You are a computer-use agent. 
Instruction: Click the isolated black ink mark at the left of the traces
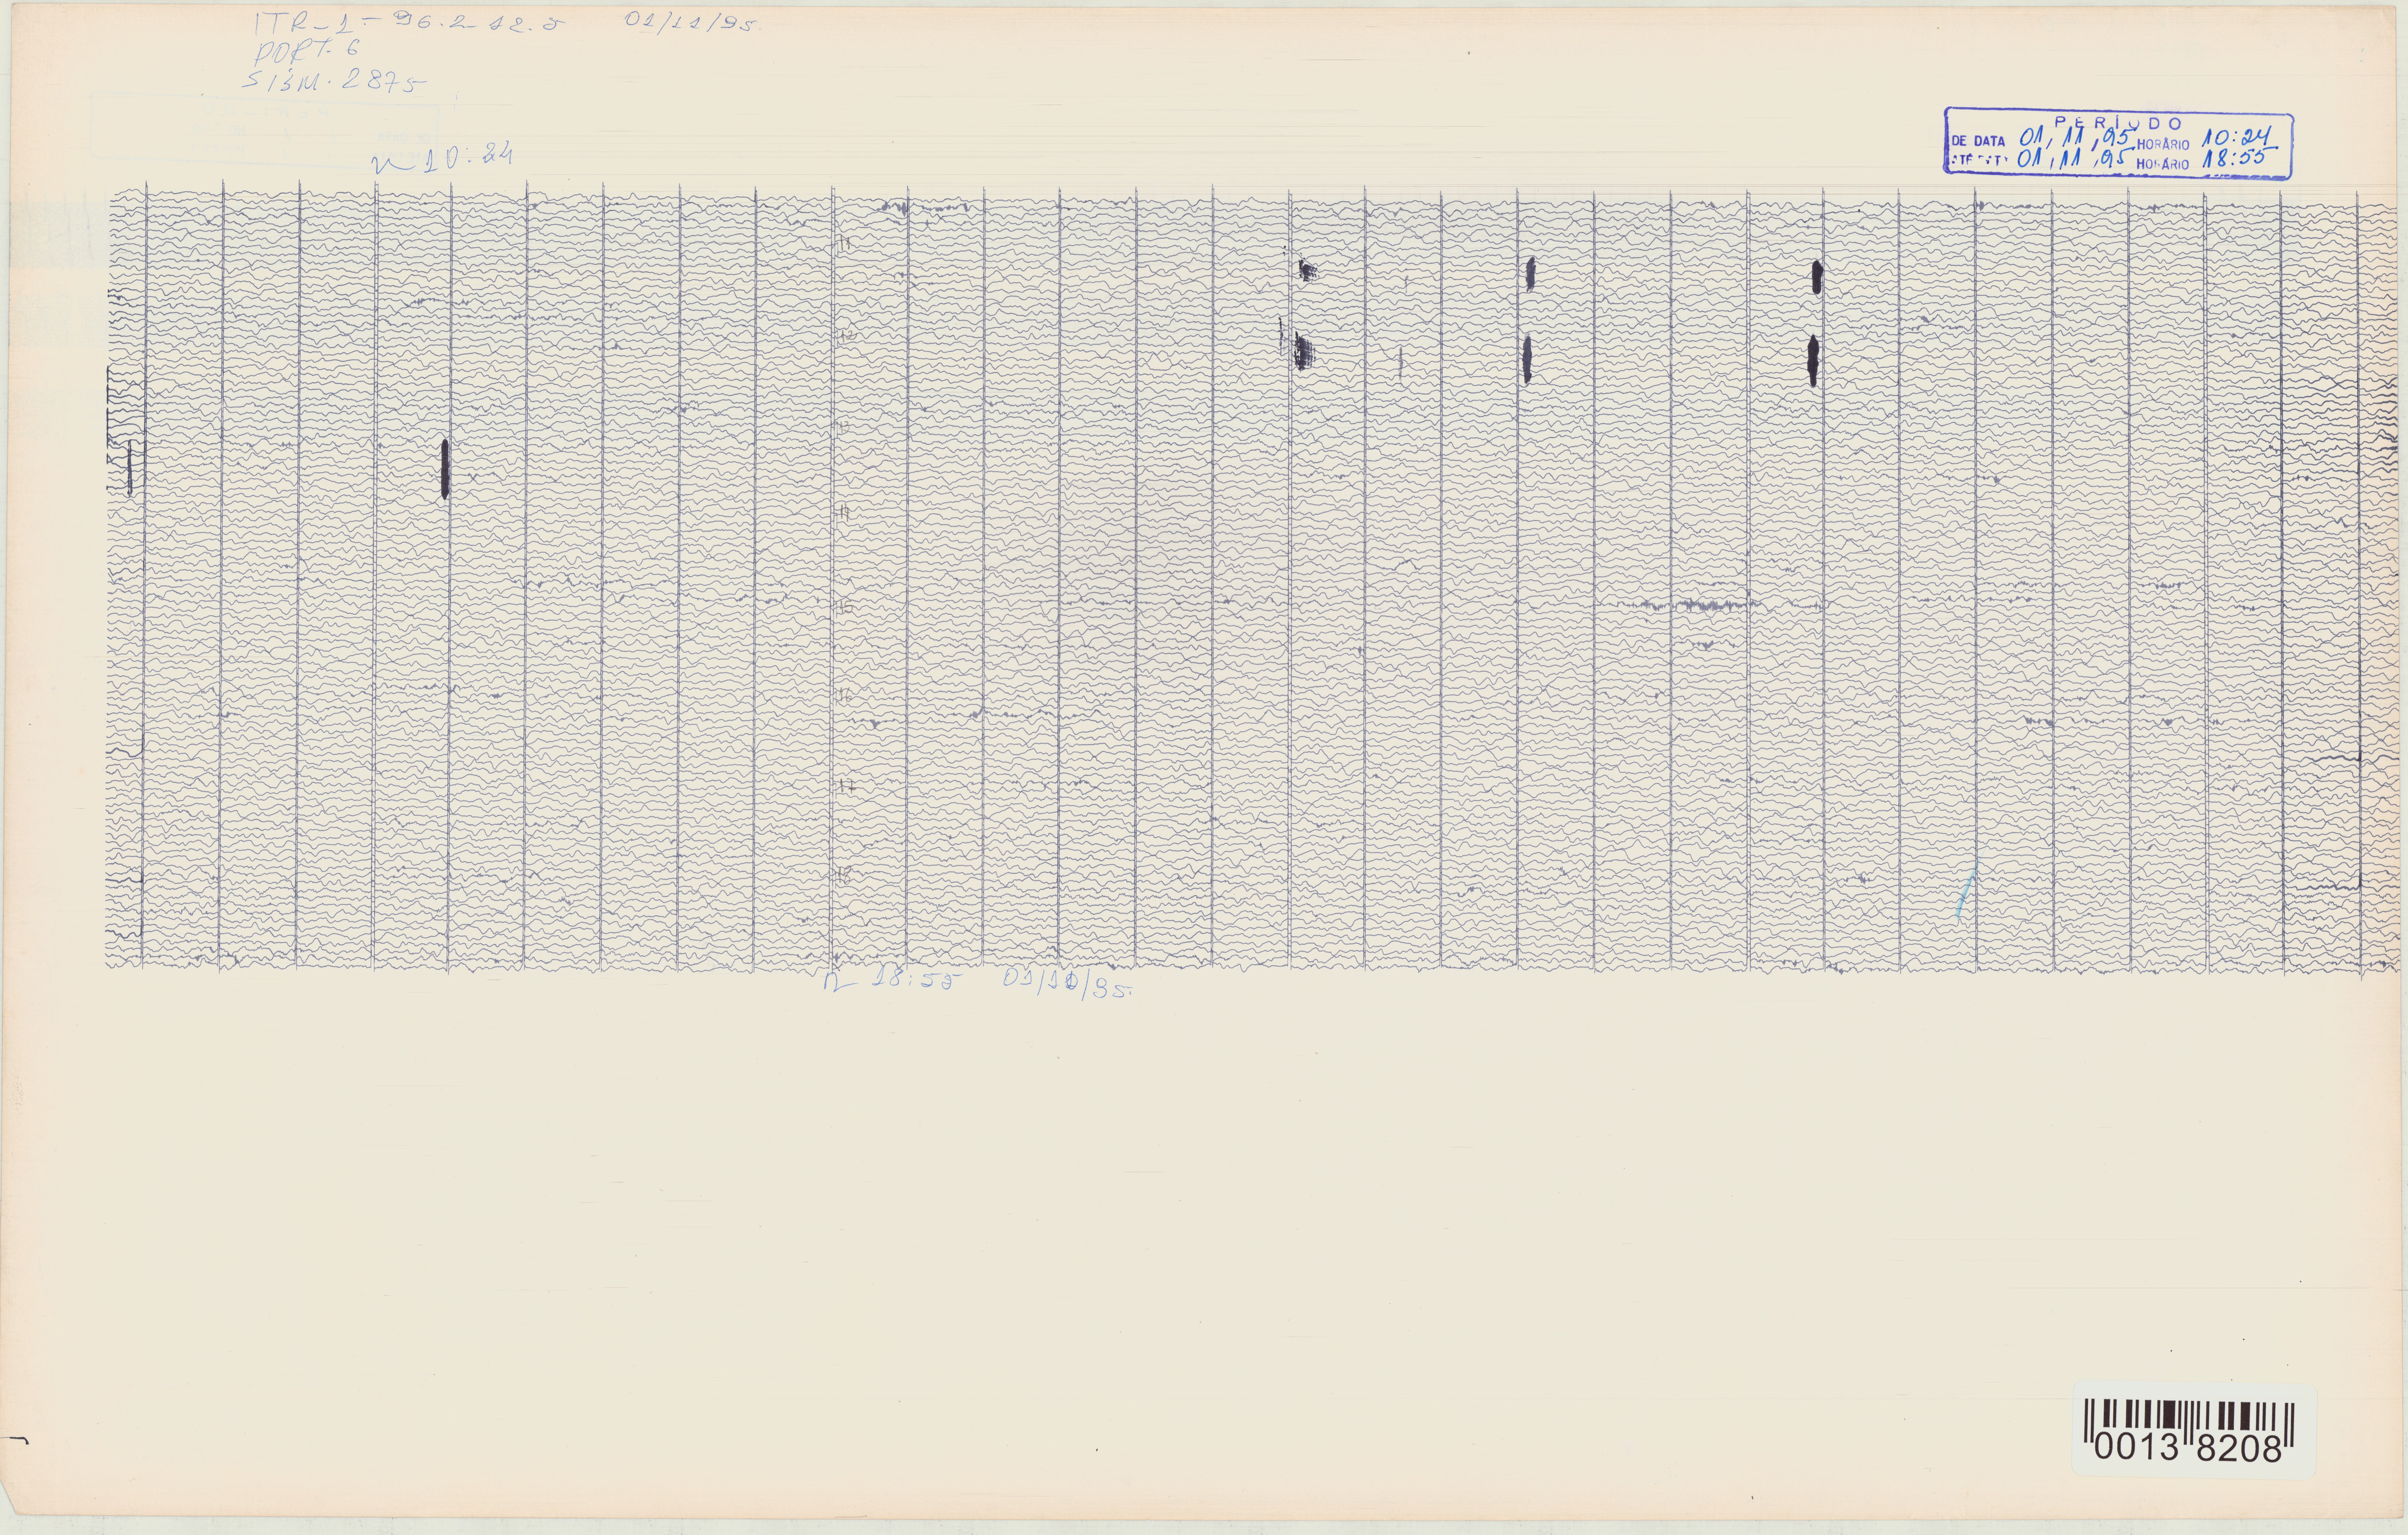[445, 468]
